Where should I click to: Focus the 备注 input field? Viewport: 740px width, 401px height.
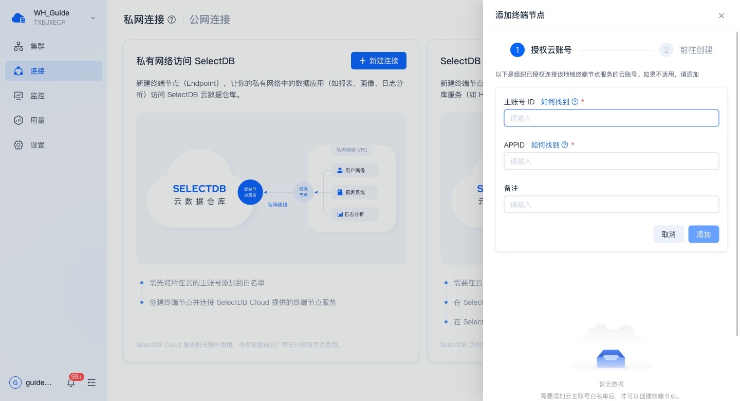(612, 204)
